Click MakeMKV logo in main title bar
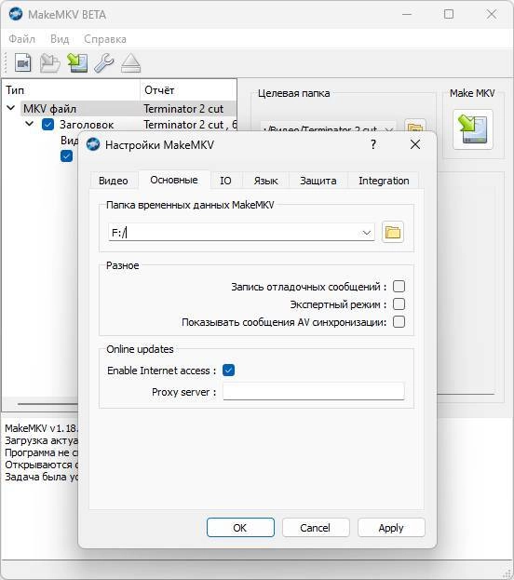Viewport: 514px width, 580px height. click(x=16, y=14)
